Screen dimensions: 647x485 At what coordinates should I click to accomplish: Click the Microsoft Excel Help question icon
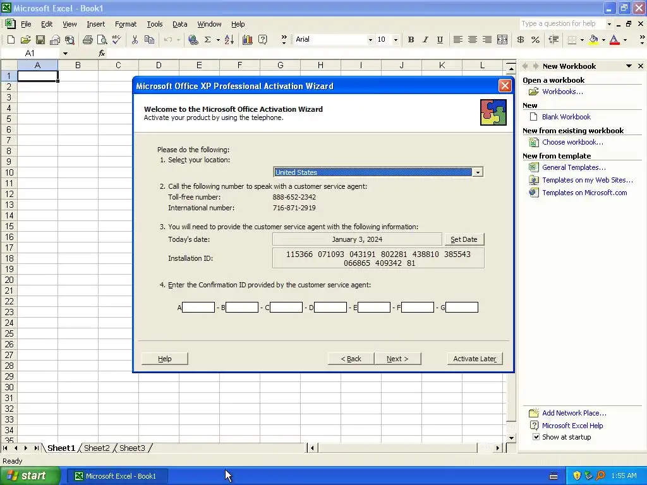tap(262, 40)
